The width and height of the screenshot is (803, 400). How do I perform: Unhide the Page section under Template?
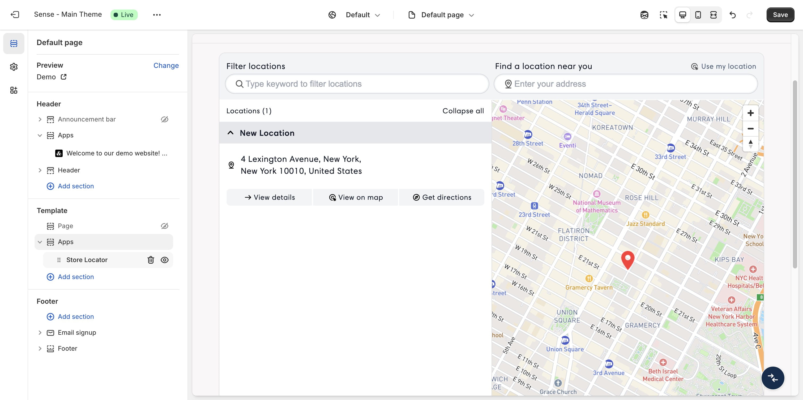[x=165, y=226]
